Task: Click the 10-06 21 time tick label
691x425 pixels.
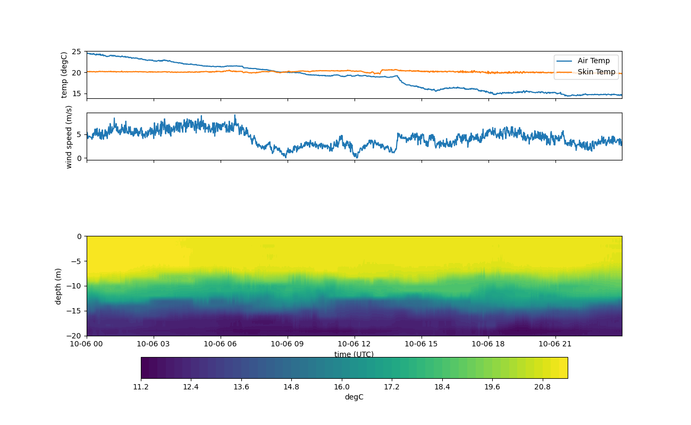Action: (555, 344)
